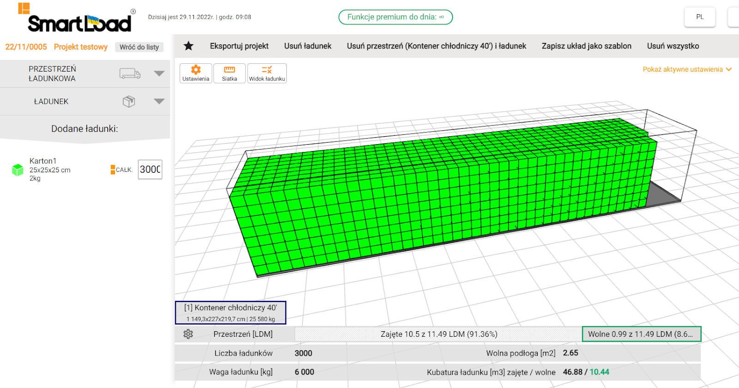This screenshot has width=739, height=388.
Task: Click the Wolna podłoga value 2.65
Action: [x=570, y=353]
